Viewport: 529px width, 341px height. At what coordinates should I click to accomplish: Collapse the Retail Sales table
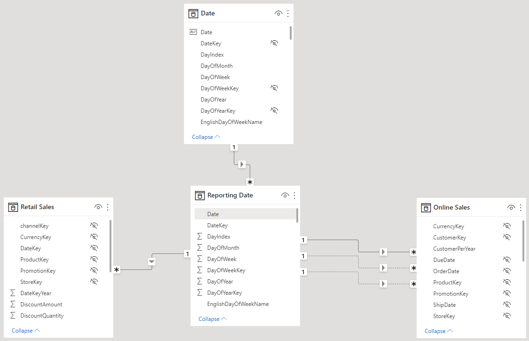click(x=26, y=331)
